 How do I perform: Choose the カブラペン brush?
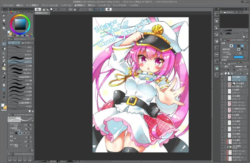[x=20, y=55]
